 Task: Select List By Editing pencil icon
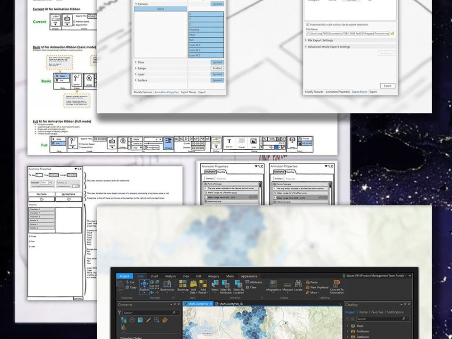point(148,320)
